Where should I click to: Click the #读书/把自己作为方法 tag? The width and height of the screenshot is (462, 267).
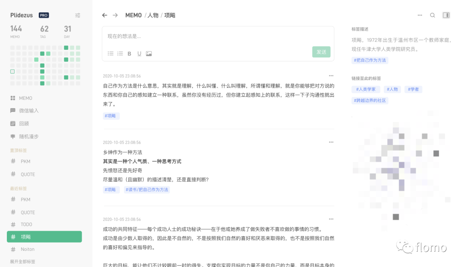(147, 189)
